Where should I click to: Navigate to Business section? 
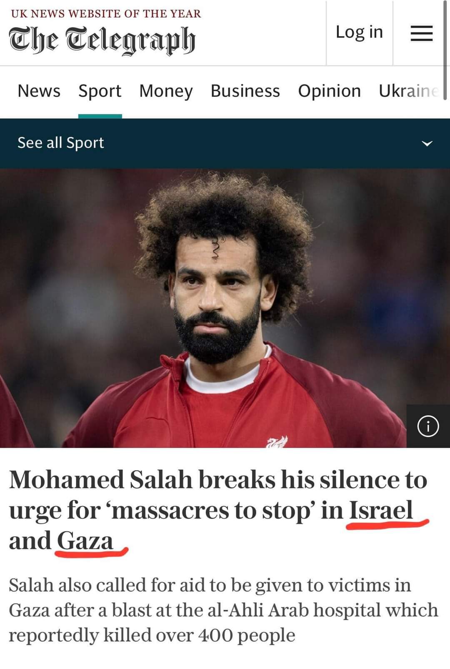coord(245,91)
